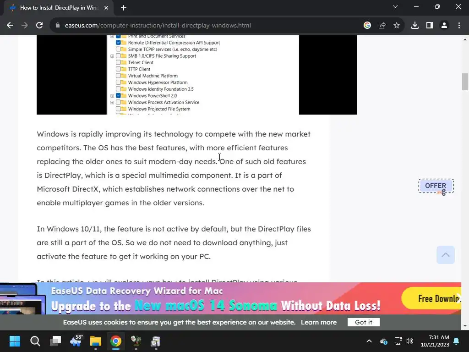469x352 pixels.
Task: Toggle Virtual Machine Platform checkbox
Action: click(x=119, y=76)
